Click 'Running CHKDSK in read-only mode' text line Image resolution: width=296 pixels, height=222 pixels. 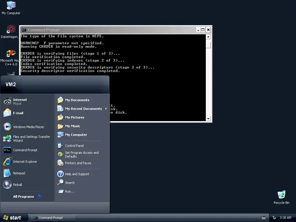[x=58, y=47]
